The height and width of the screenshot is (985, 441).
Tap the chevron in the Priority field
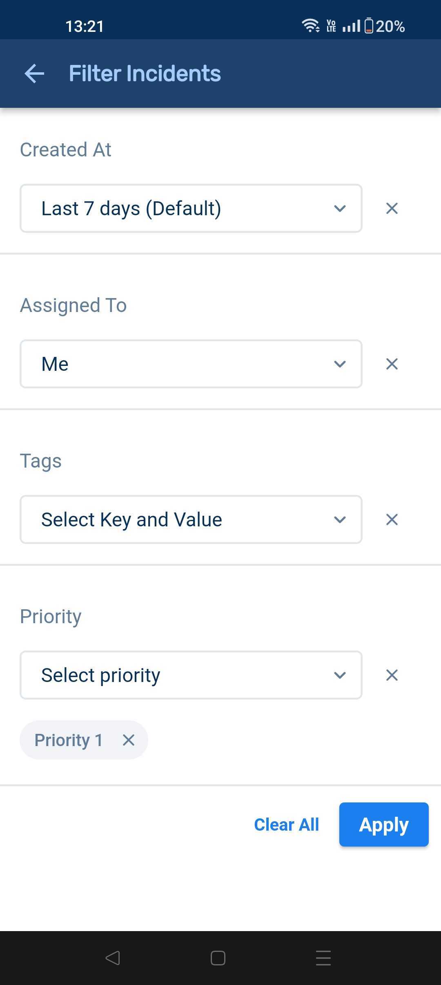[340, 675]
